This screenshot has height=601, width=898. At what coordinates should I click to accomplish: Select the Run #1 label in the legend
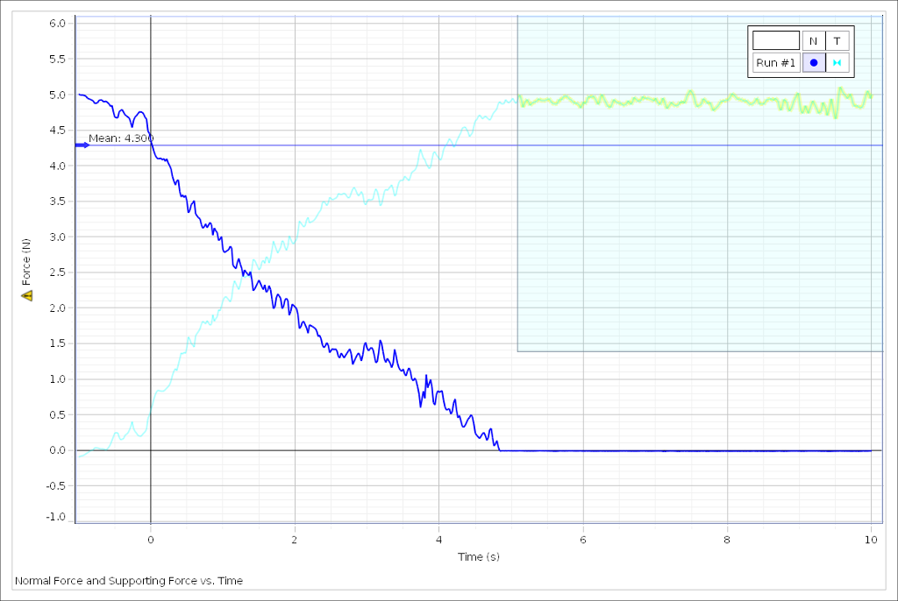(x=774, y=61)
